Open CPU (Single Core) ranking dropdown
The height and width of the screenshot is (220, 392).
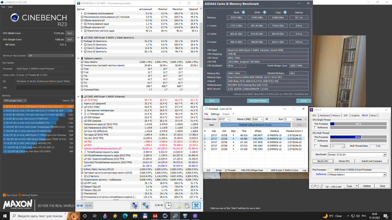15,101
